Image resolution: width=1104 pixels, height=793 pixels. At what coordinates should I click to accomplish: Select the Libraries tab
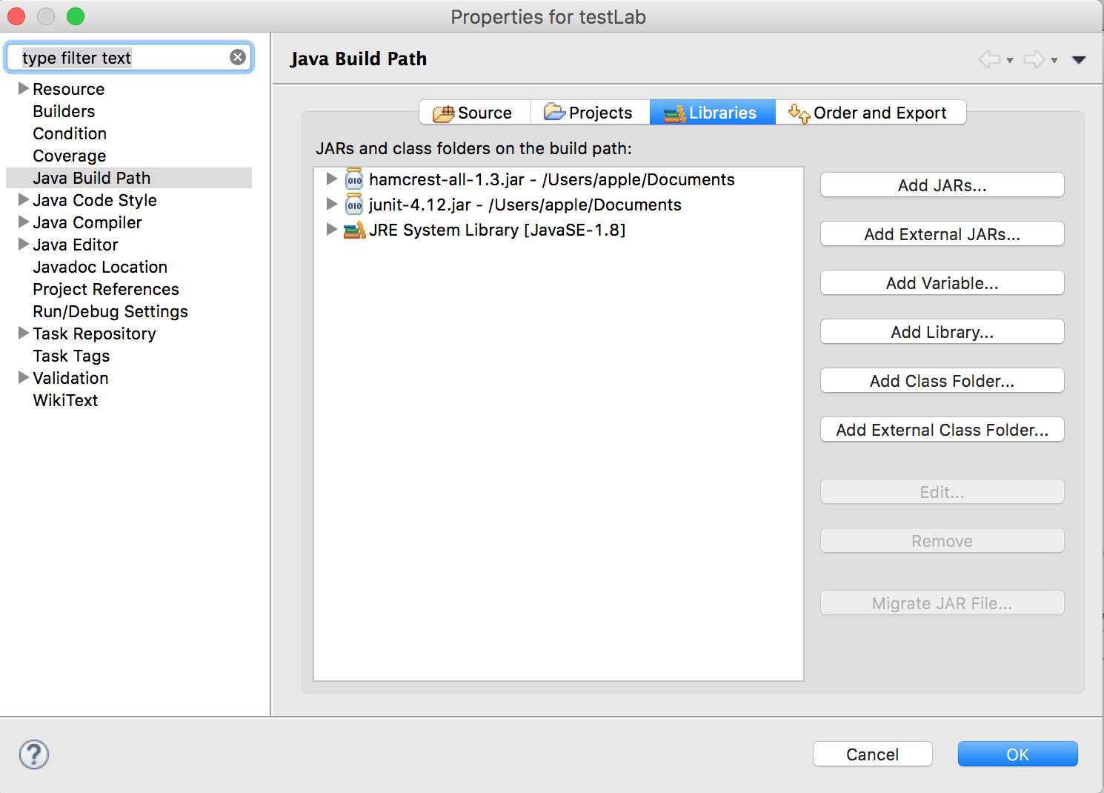click(712, 113)
